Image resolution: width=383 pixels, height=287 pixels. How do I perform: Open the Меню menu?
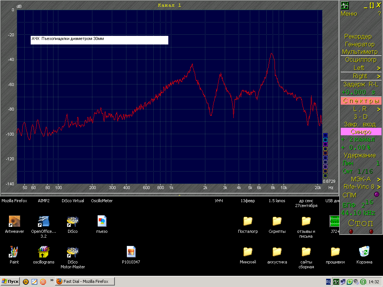coord(349,14)
